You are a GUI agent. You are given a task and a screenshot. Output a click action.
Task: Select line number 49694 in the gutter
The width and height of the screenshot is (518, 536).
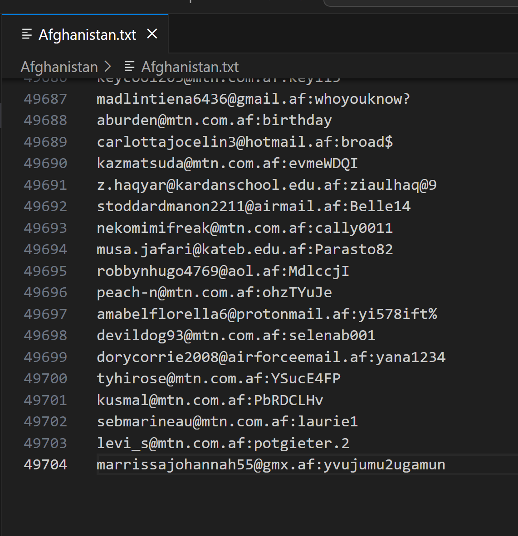[x=45, y=249]
